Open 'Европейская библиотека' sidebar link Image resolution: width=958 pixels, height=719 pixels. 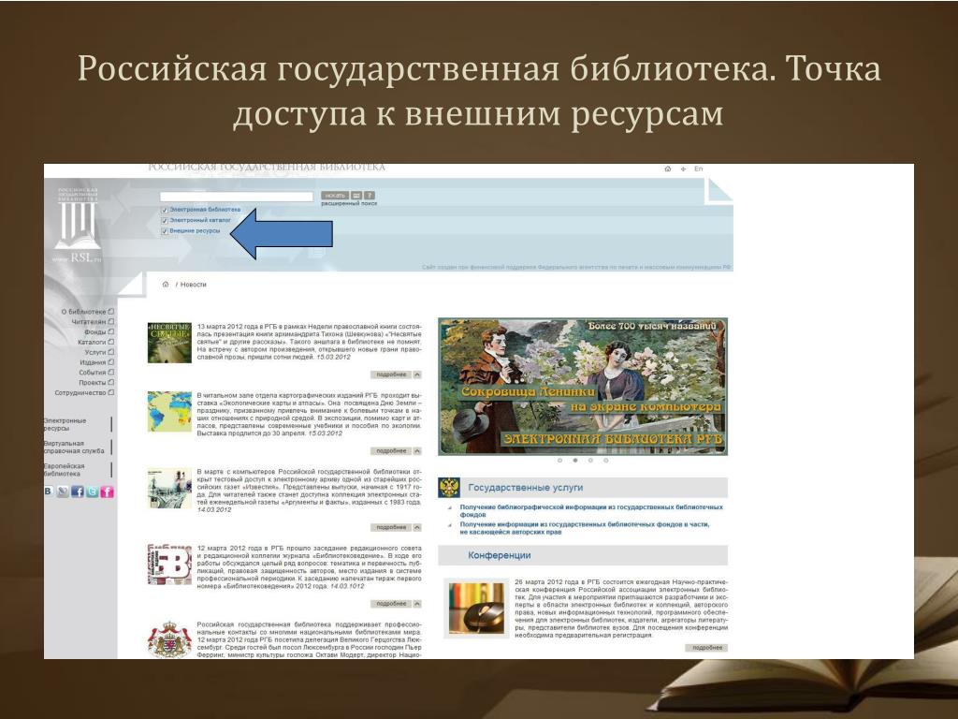coord(63,470)
